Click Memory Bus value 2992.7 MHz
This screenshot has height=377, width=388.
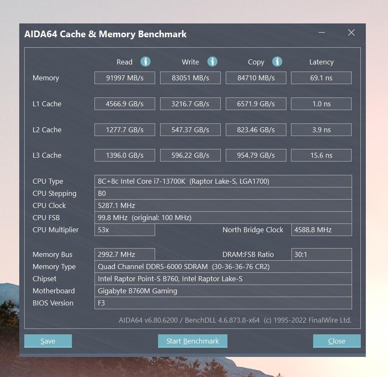125,254
